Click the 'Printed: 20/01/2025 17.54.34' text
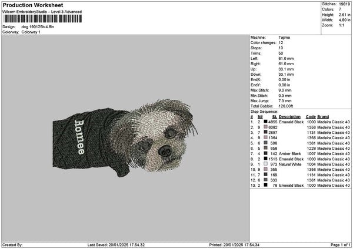 (x=234, y=245)
